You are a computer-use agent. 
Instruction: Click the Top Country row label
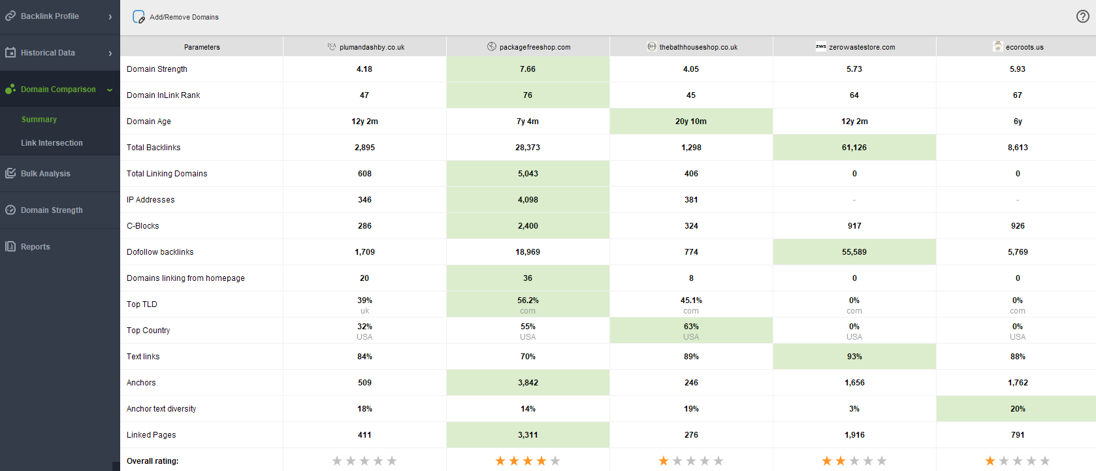pyautogui.click(x=148, y=331)
